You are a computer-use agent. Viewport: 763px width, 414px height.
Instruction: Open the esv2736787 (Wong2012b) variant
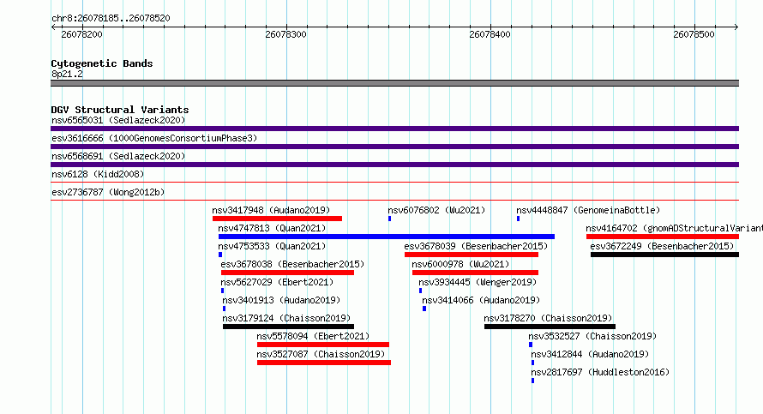pyautogui.click(x=108, y=192)
